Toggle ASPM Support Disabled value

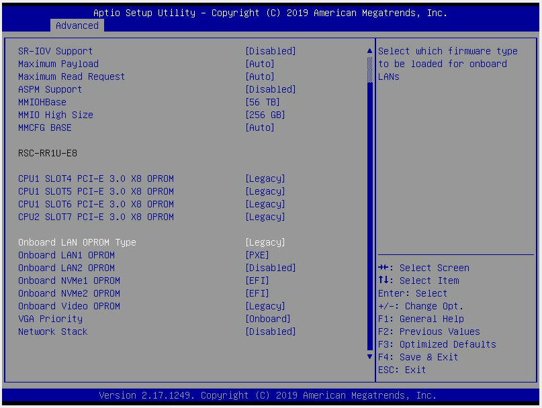click(270, 89)
